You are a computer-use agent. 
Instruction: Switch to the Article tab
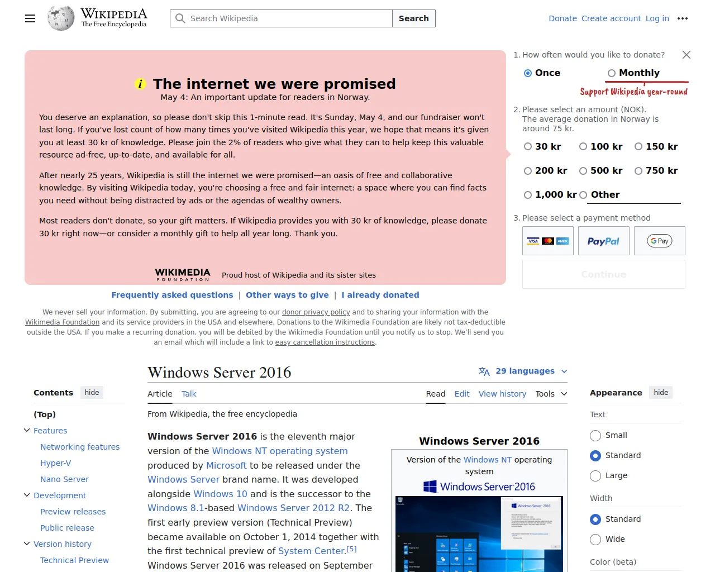click(160, 394)
